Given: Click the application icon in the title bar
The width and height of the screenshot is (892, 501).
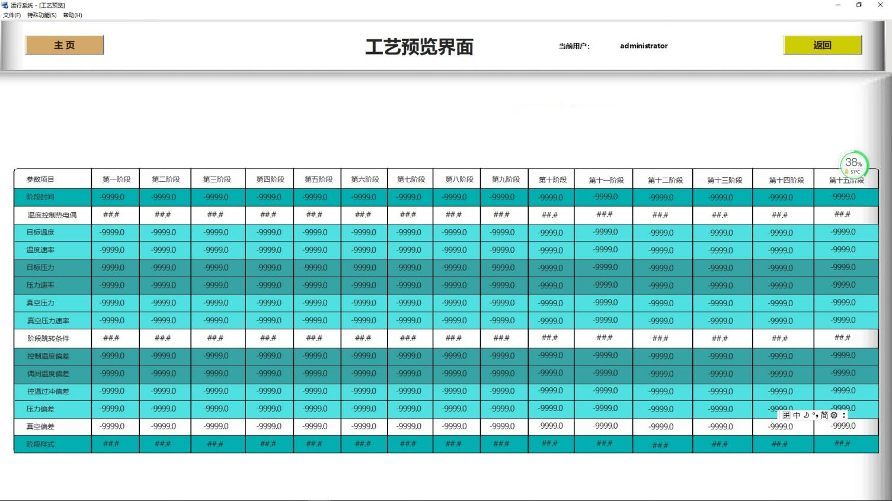Looking at the screenshot, I should point(5,5).
